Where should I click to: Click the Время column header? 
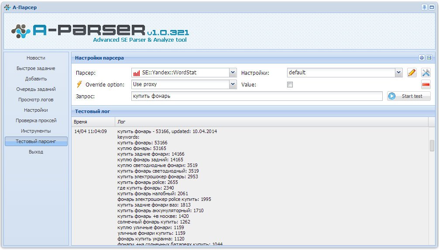pyautogui.click(x=93, y=122)
